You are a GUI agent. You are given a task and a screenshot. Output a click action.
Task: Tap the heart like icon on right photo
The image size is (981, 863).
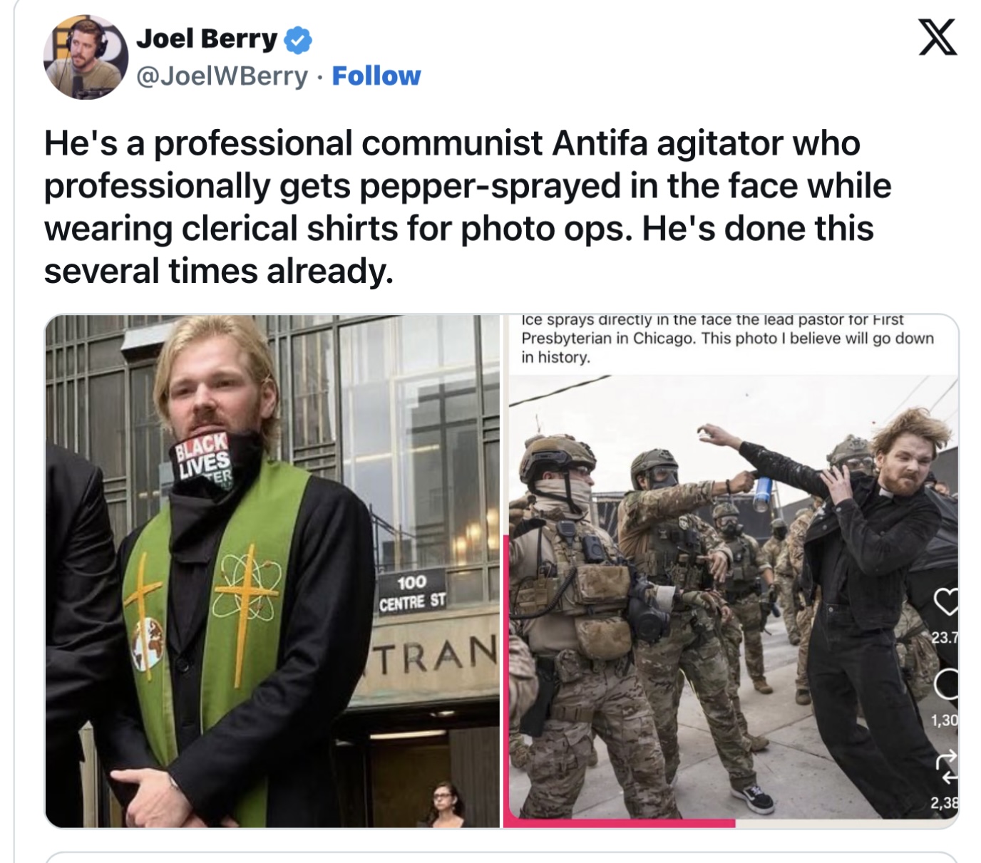pos(946,602)
